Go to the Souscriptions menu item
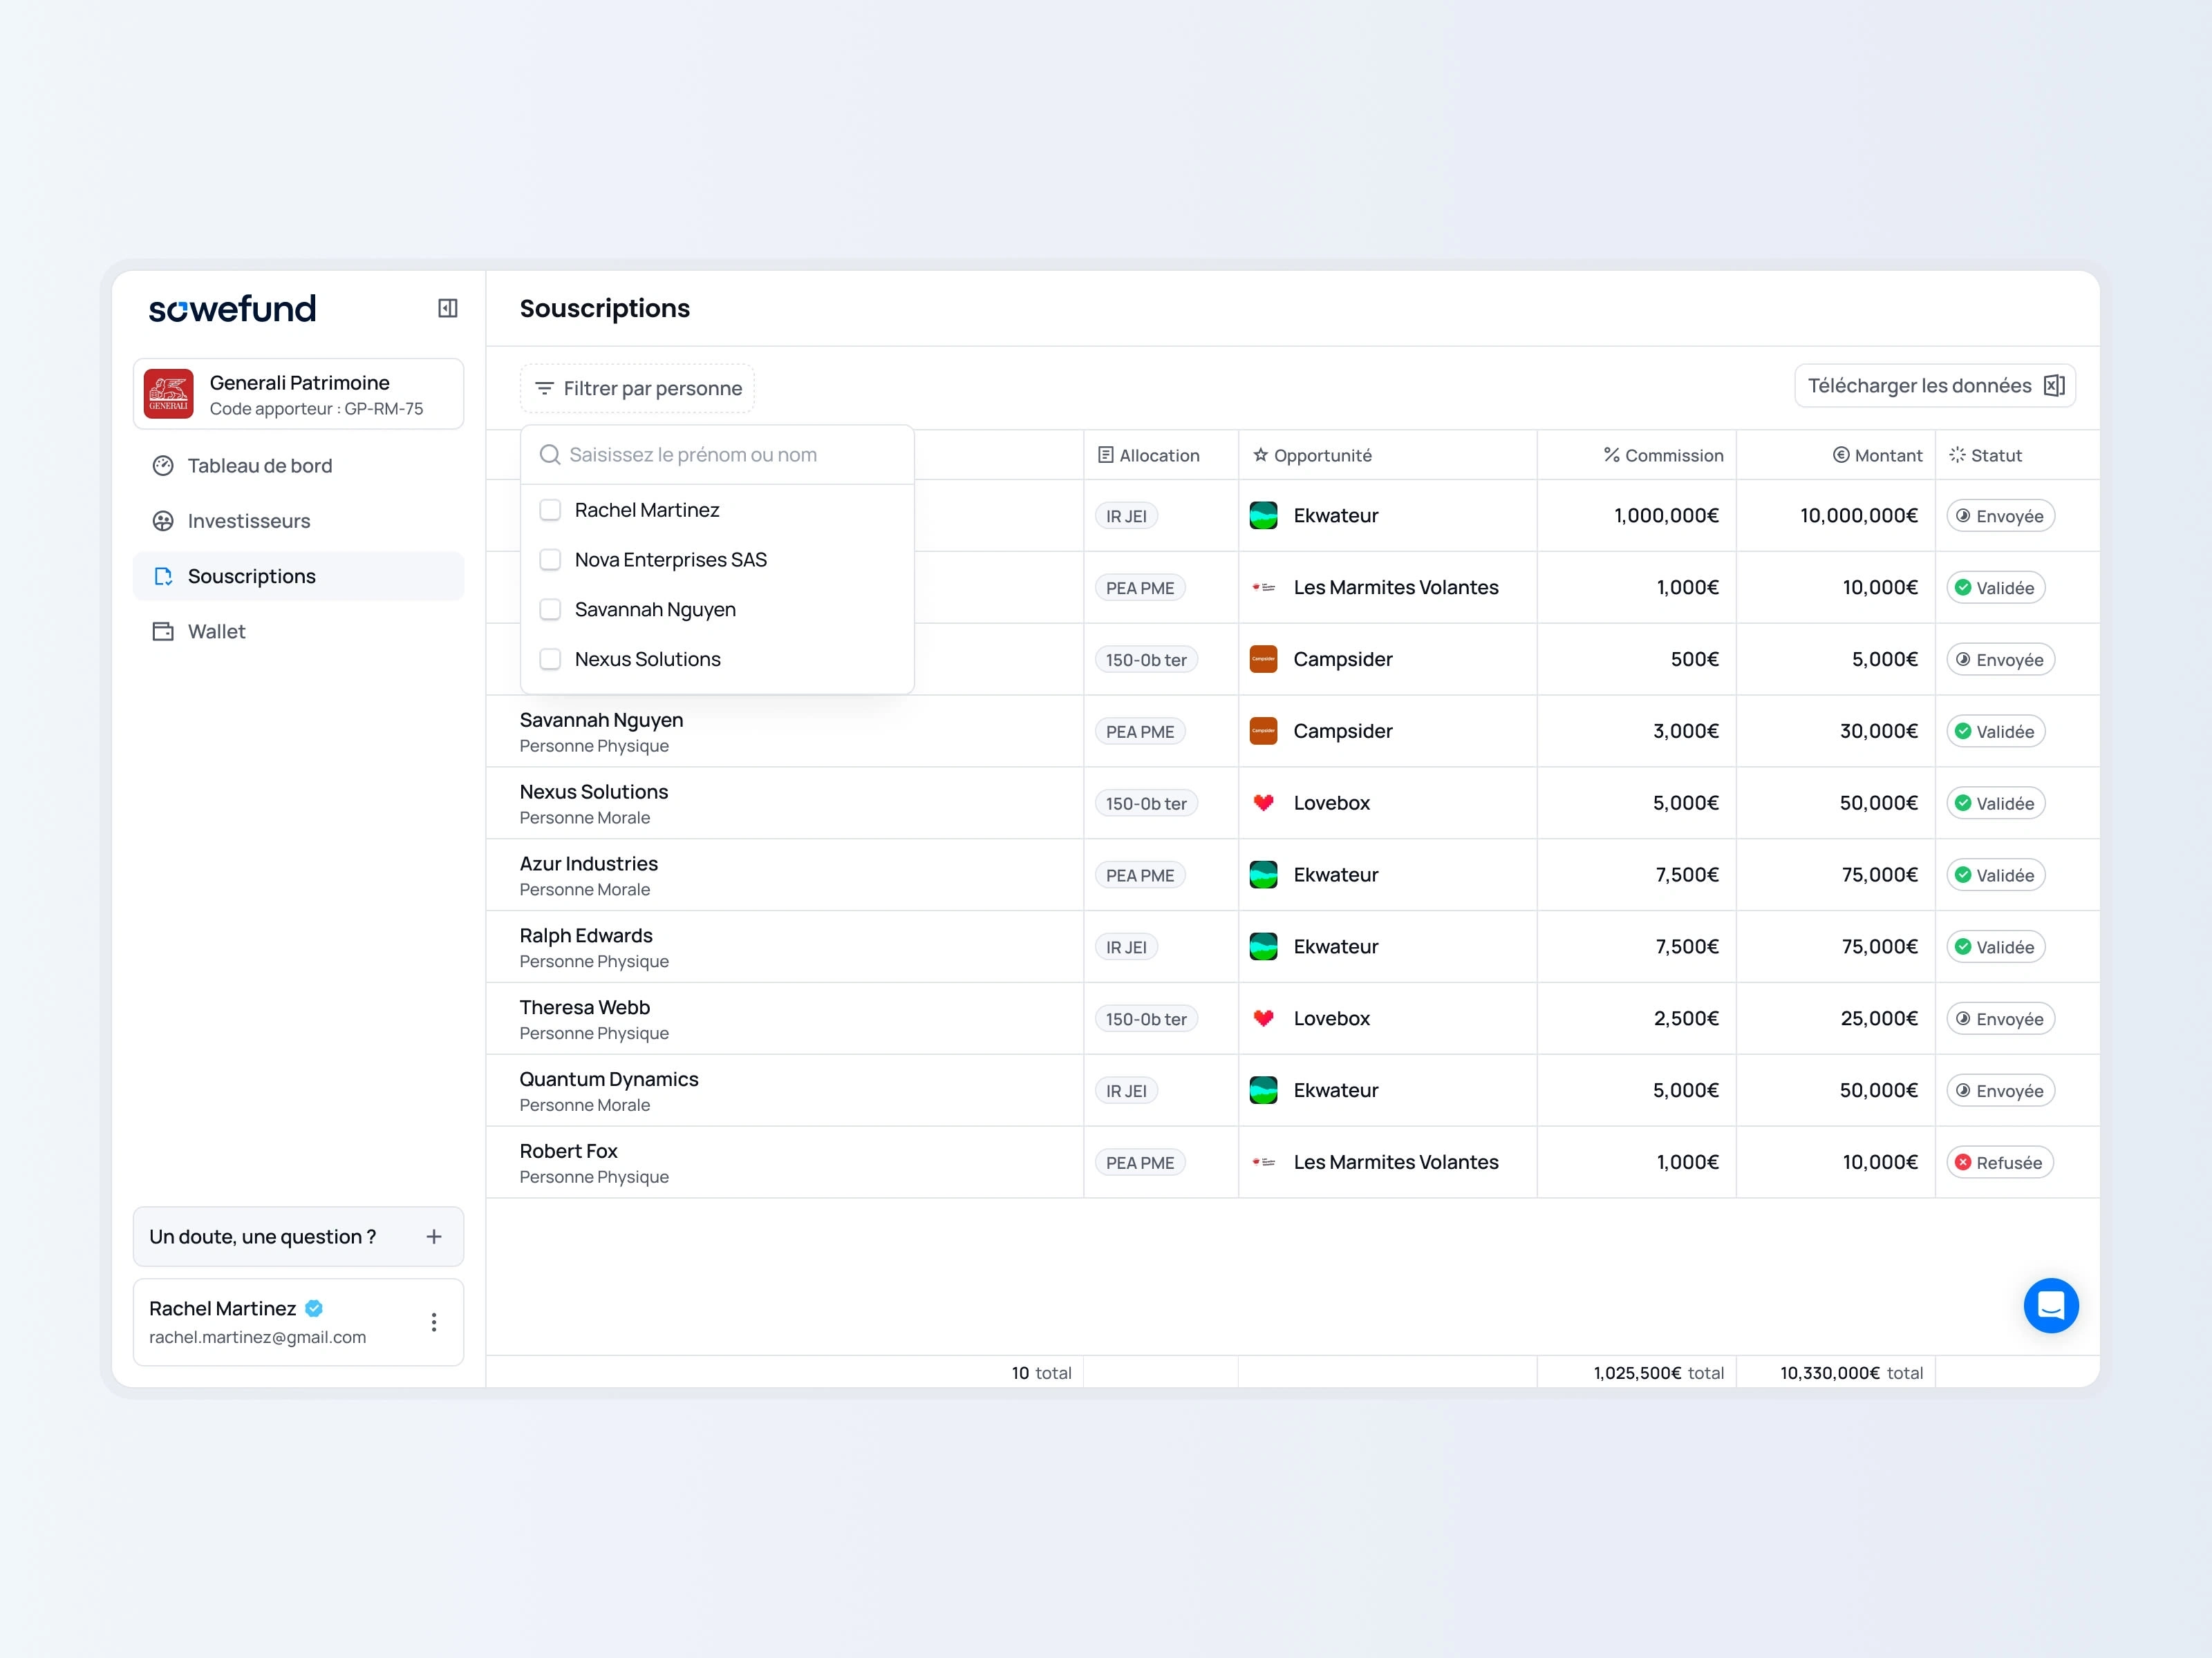This screenshot has height=1658, width=2212. [251, 577]
